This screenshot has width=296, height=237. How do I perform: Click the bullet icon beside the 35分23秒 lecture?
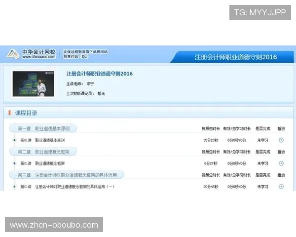[14, 140]
